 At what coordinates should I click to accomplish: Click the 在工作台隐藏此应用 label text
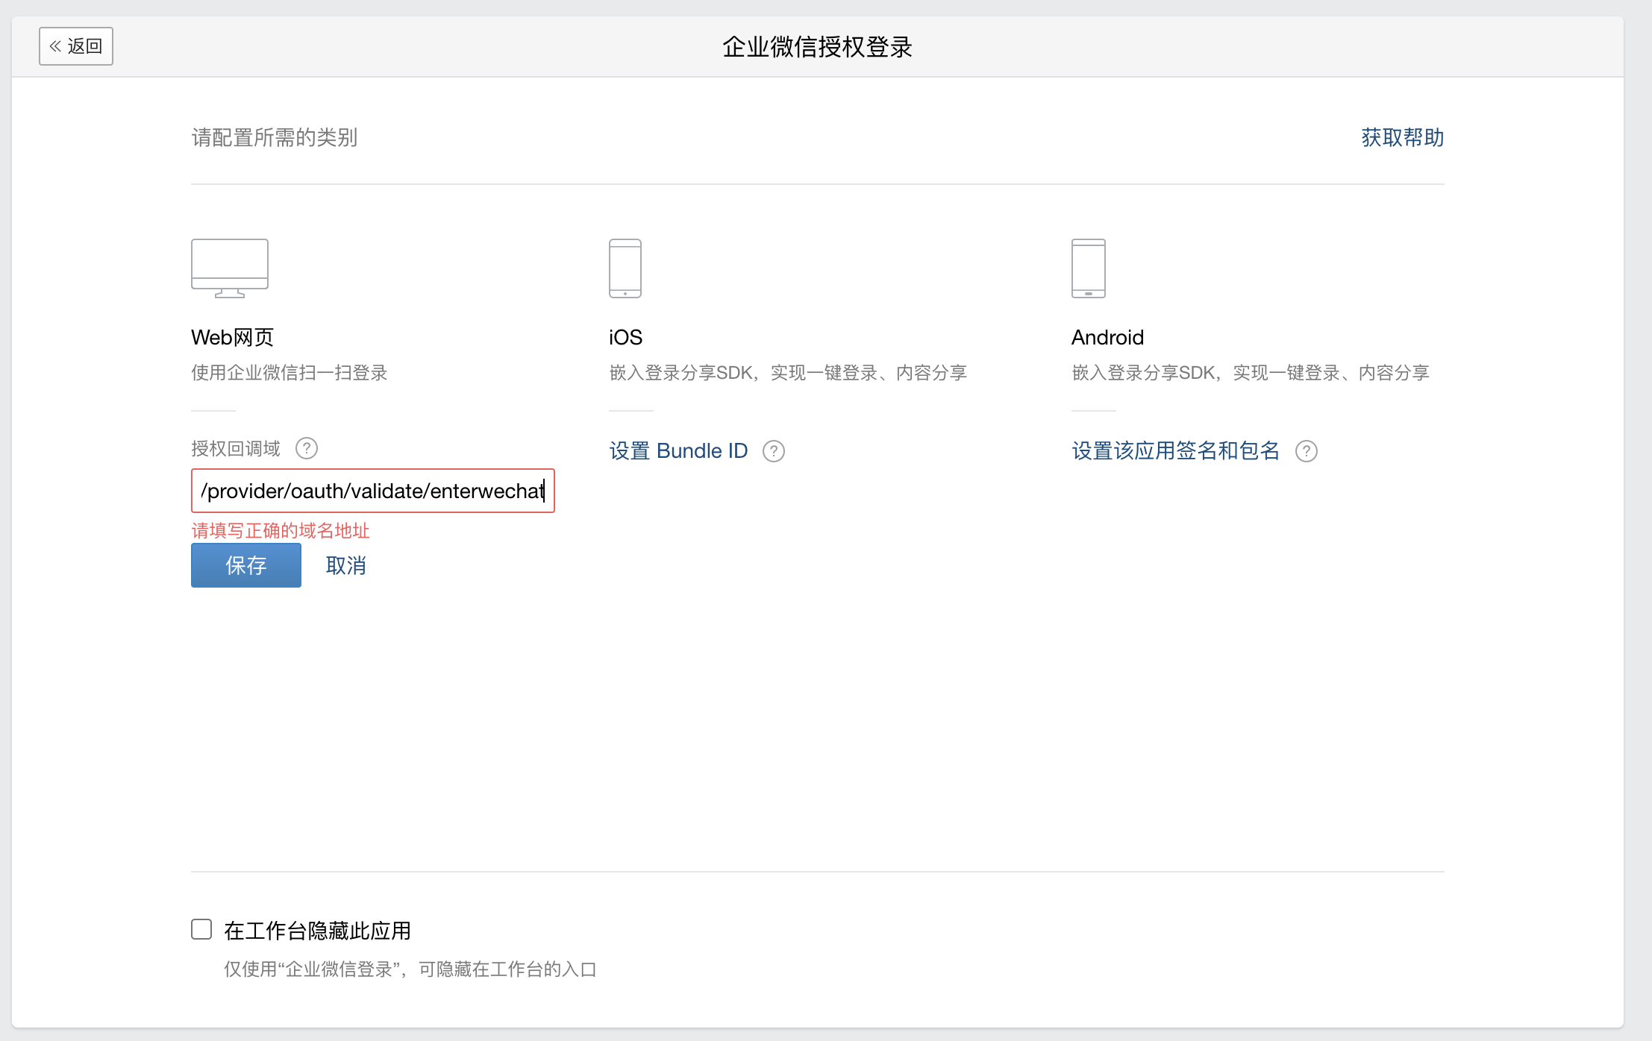click(318, 931)
